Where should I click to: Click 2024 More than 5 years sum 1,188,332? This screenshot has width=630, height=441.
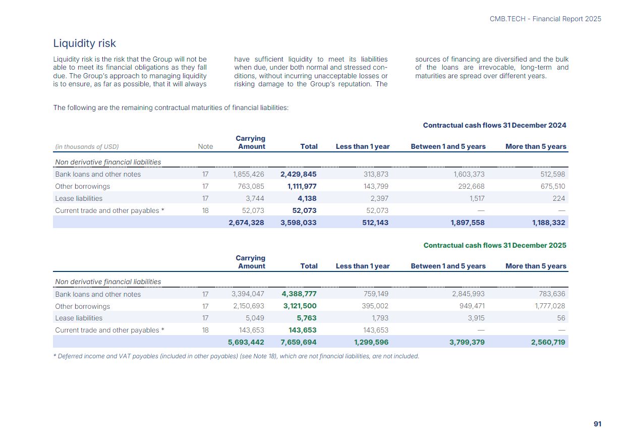coord(548,223)
